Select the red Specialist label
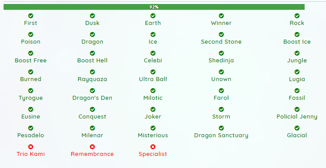Screen dimensions: 326x168 [153, 154]
